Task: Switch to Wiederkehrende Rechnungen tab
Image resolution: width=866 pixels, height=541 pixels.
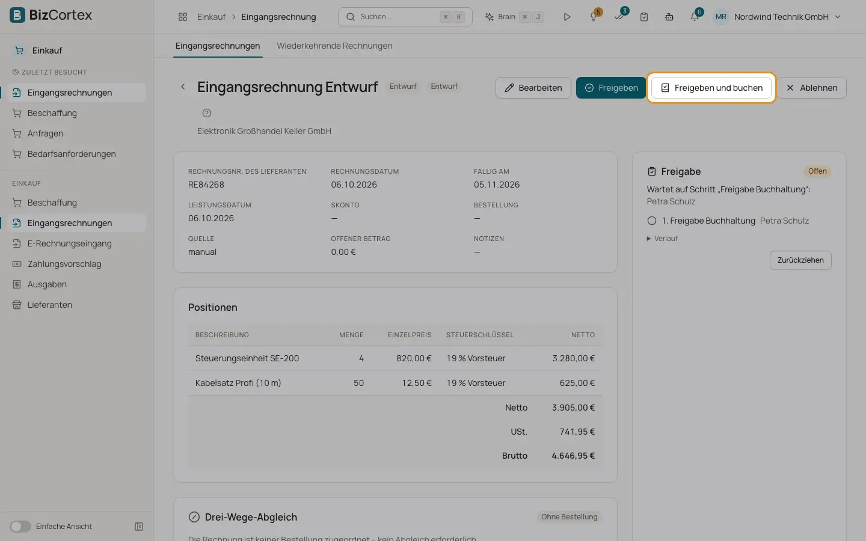Action: [334, 46]
